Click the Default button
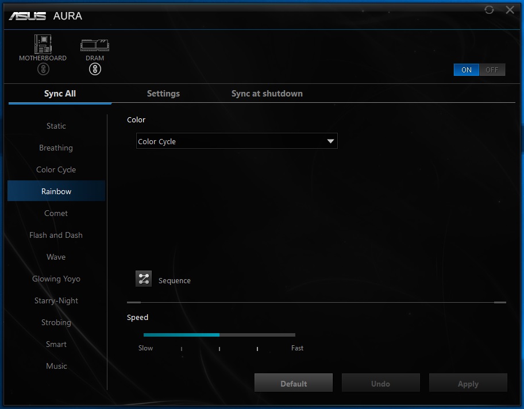 [x=294, y=383]
